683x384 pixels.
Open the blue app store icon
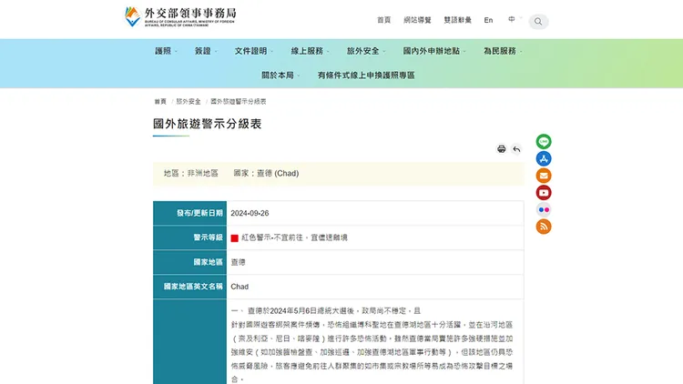pos(544,158)
